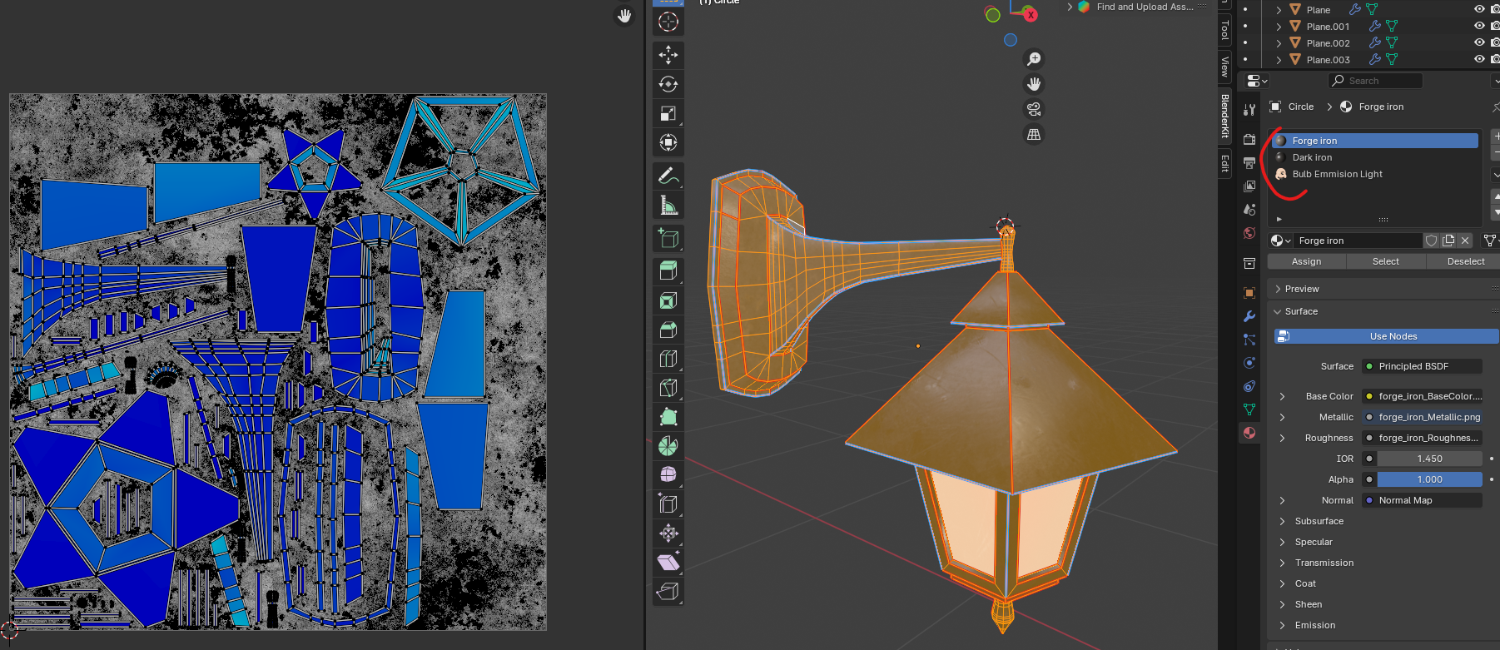Image resolution: width=1500 pixels, height=650 pixels.
Task: Select the Bevel tool
Action: (x=668, y=330)
